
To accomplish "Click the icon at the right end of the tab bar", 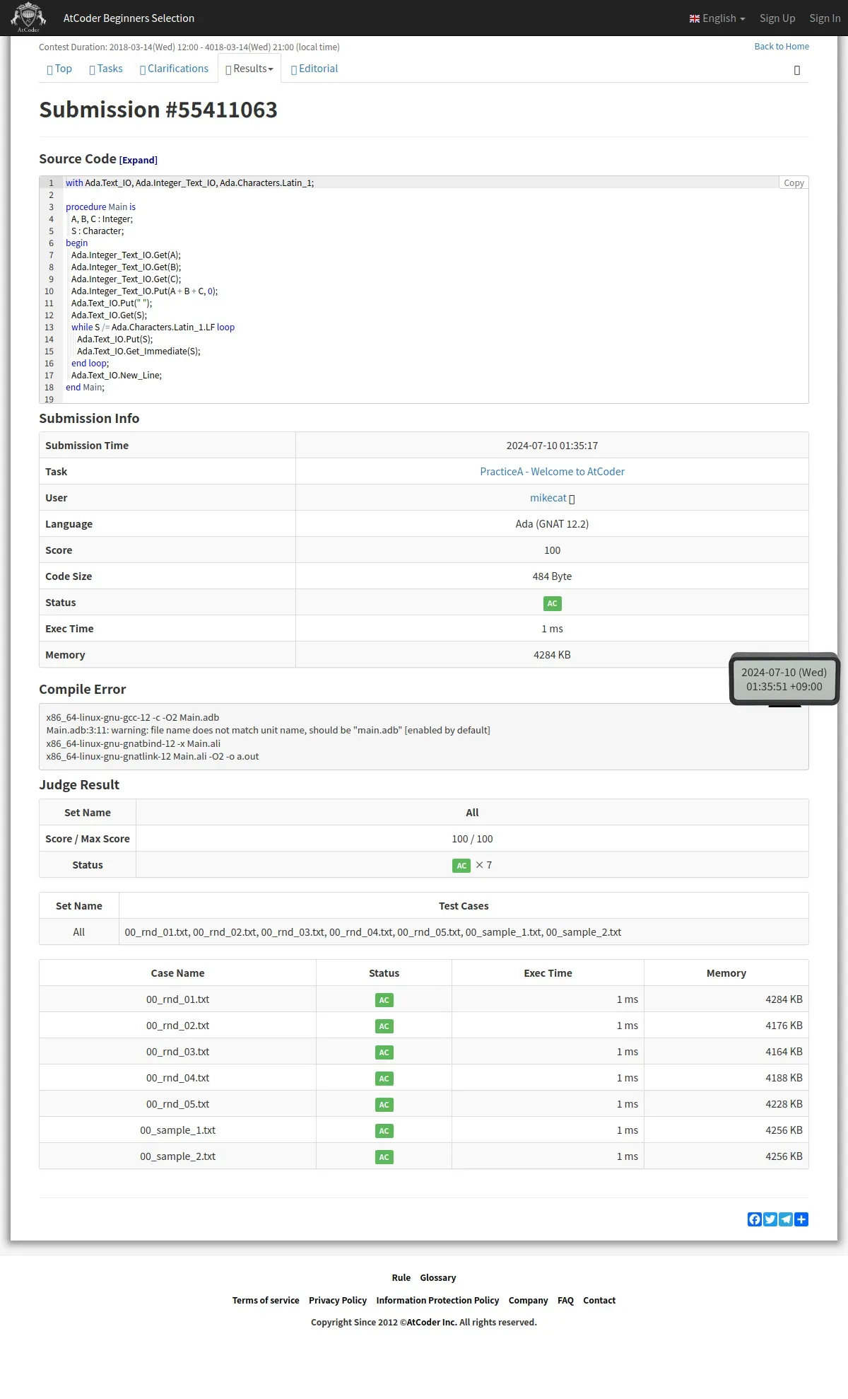I will pyautogui.click(x=797, y=70).
